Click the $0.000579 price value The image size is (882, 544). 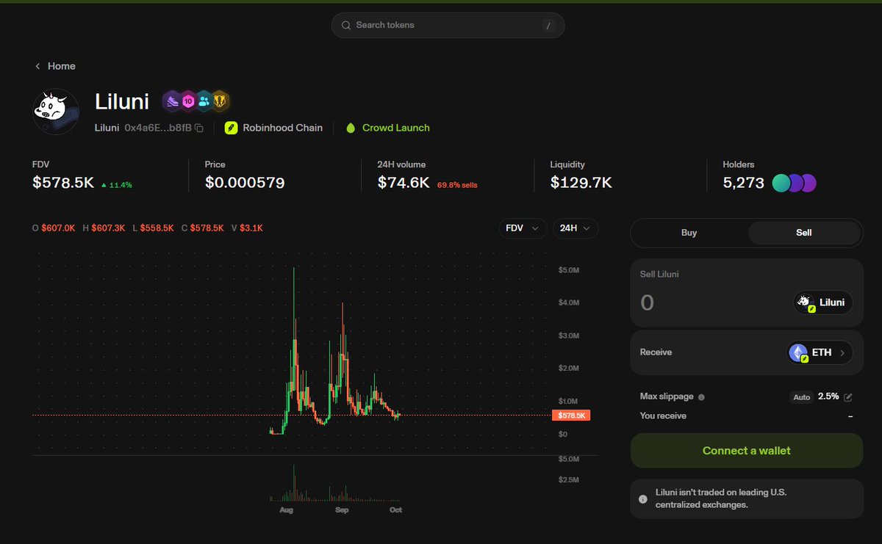click(245, 183)
